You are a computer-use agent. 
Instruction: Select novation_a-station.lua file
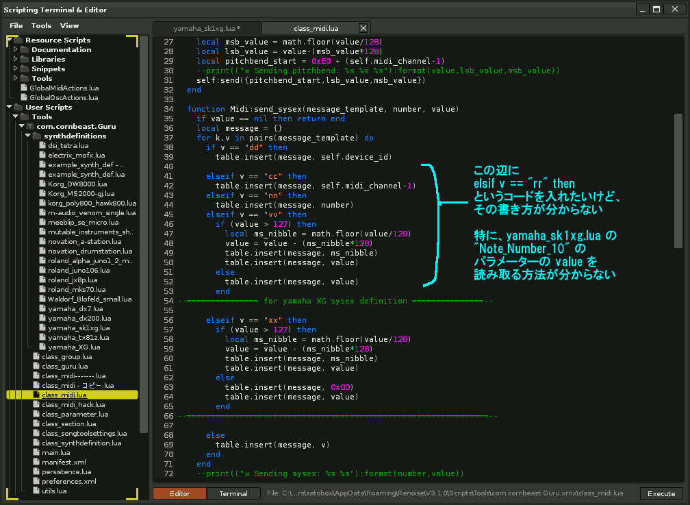(x=84, y=241)
